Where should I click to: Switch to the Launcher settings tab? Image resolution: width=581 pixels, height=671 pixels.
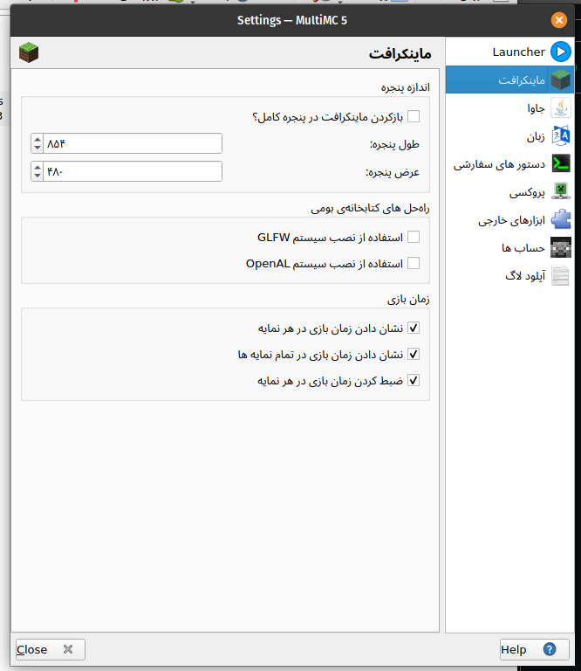pos(509,52)
